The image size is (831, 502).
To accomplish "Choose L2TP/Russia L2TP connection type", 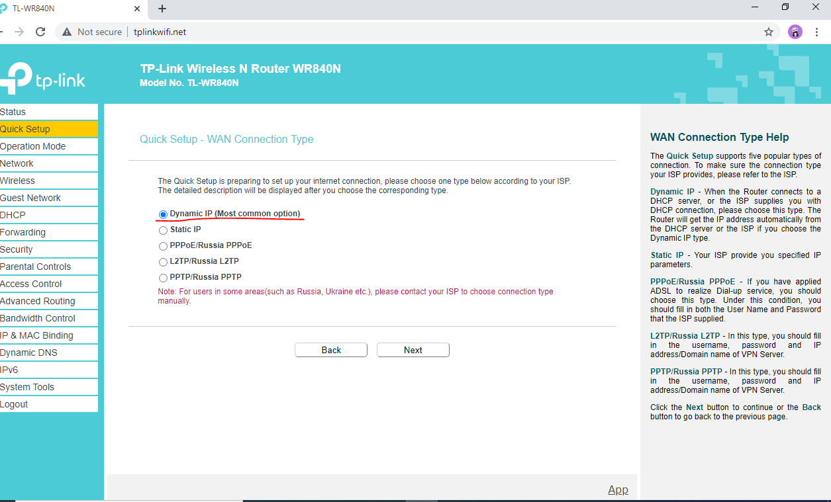I will (163, 262).
